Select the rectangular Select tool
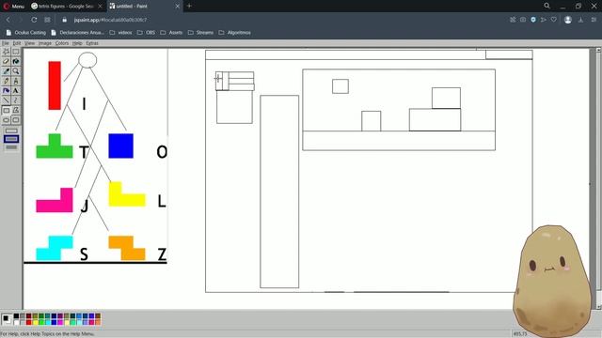The height and width of the screenshot is (338, 602). click(x=16, y=52)
